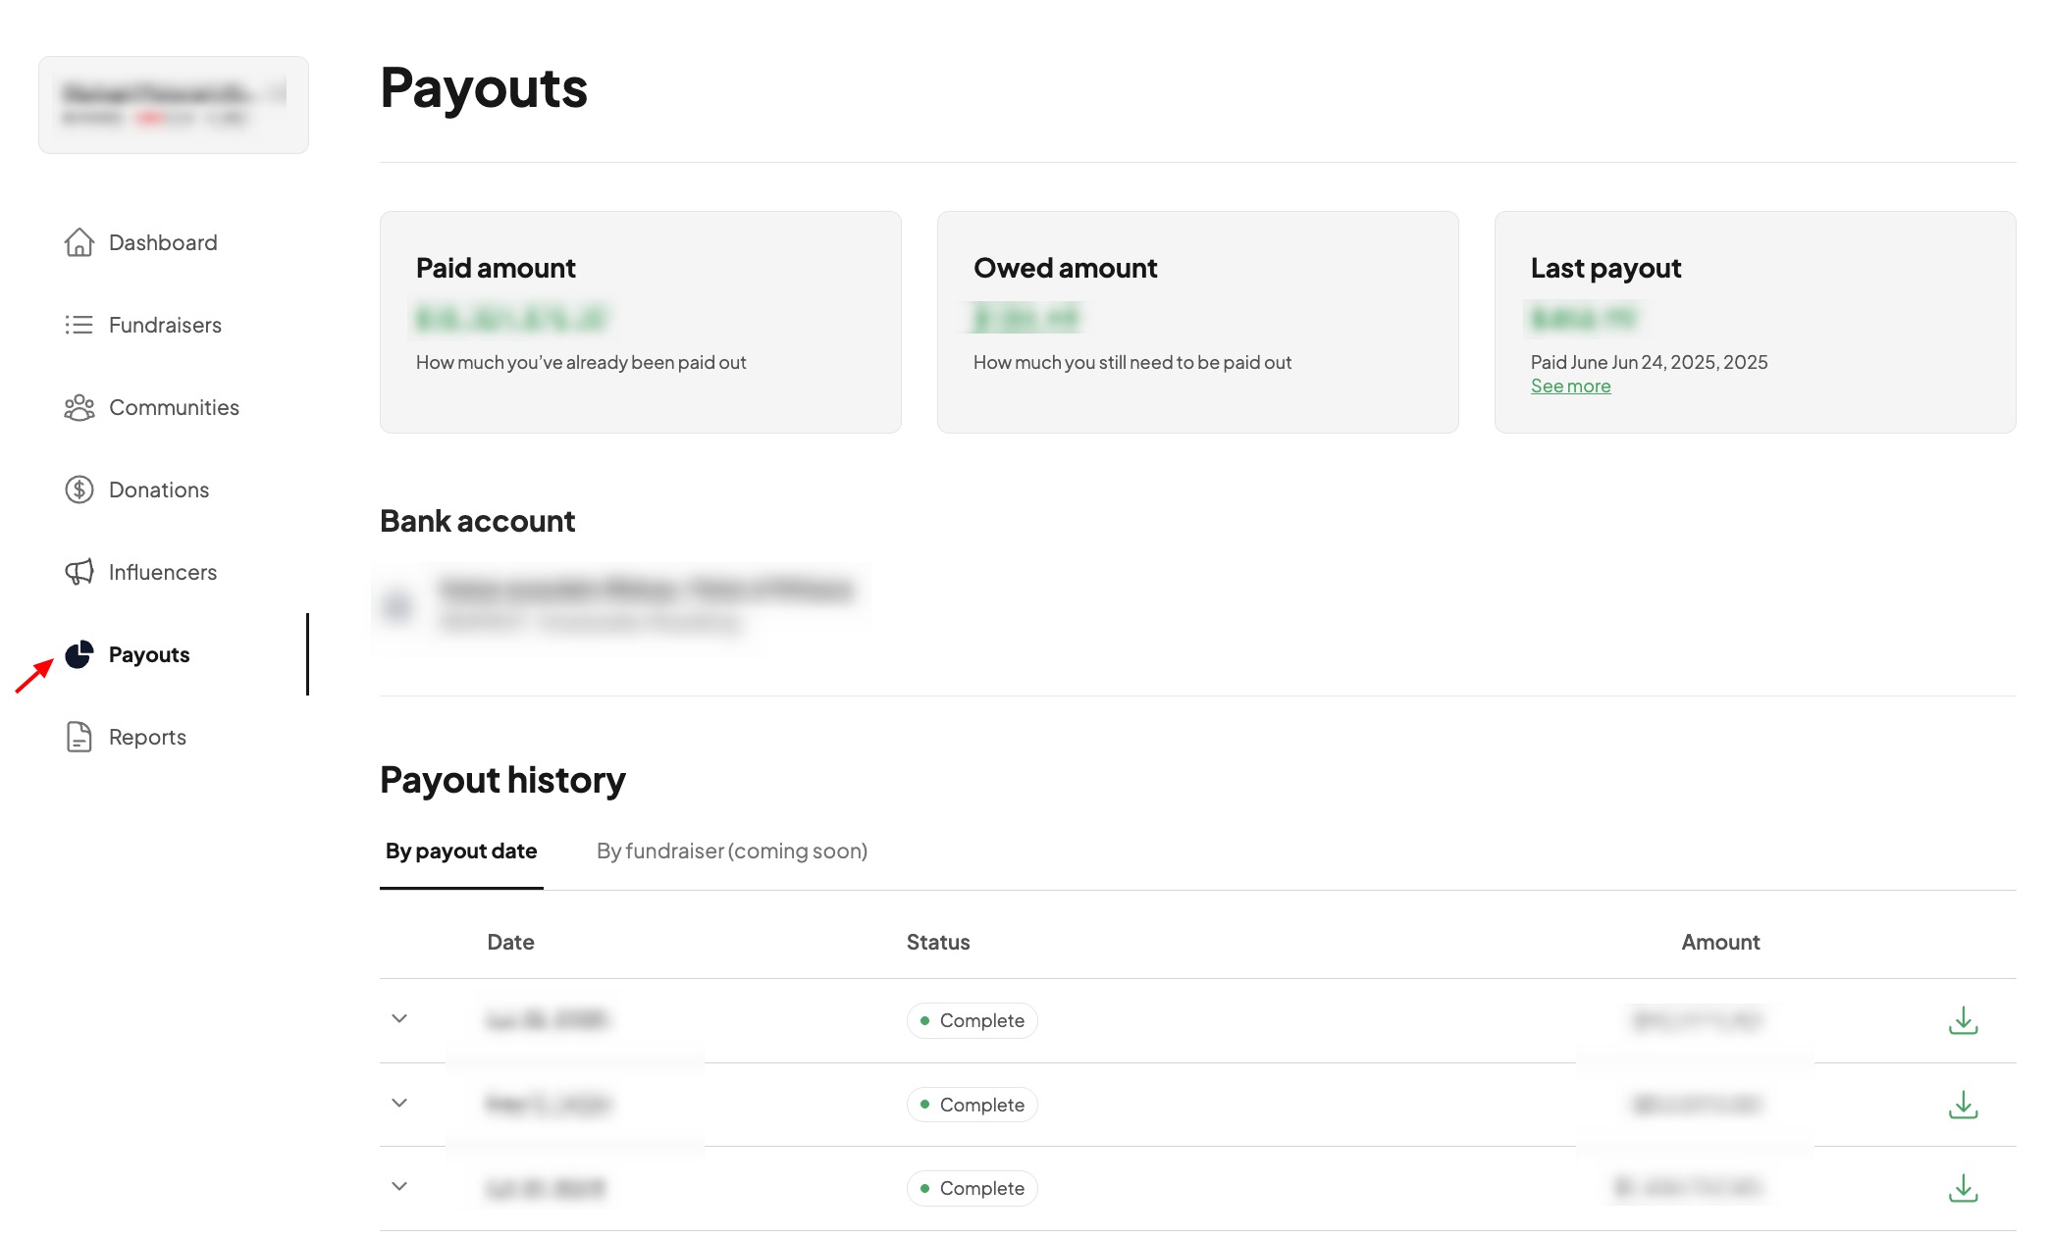Click the Payouts pie chart icon
This screenshot has height=1238, width=2051.
(79, 654)
